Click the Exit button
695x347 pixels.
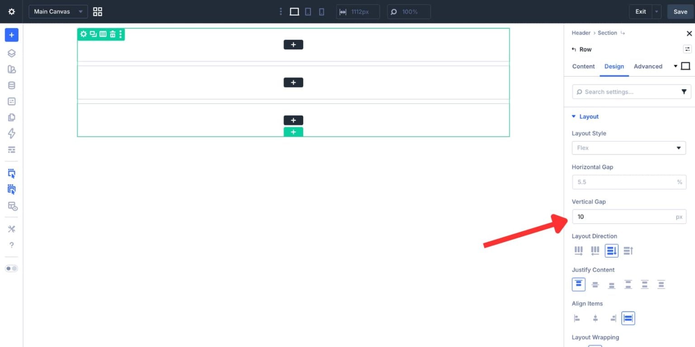pos(641,12)
